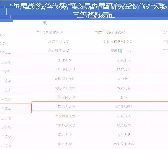Select 华东师范大学 beside team 芯之所向
This screenshot has height=149, width=168.
65,125
